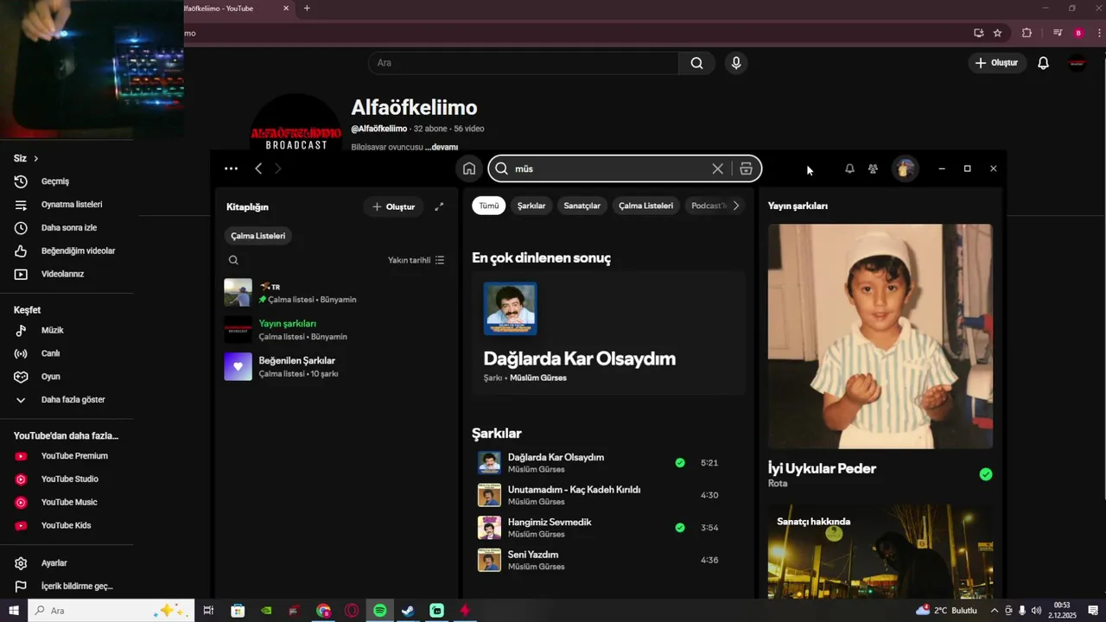Open Spotify profile avatar menu
1106x622 pixels.
tap(905, 168)
